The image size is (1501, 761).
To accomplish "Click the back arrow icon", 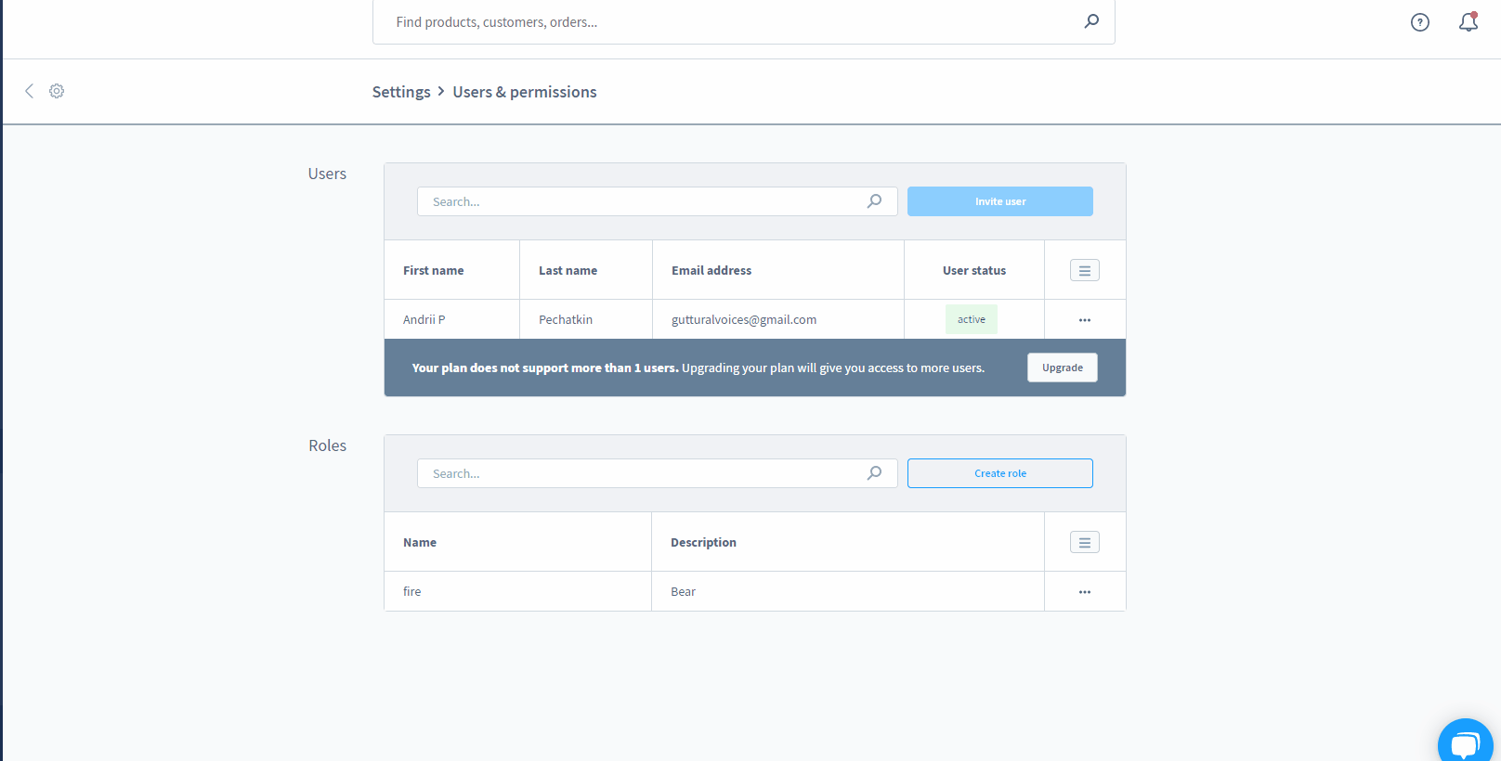I will click(29, 91).
